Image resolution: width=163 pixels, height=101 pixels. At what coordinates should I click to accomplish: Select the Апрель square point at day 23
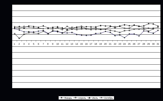click(x=120, y=33)
